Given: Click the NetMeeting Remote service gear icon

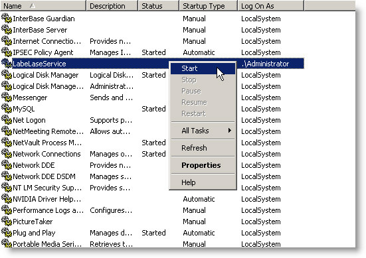Looking at the screenshot, I should tap(7, 131).
